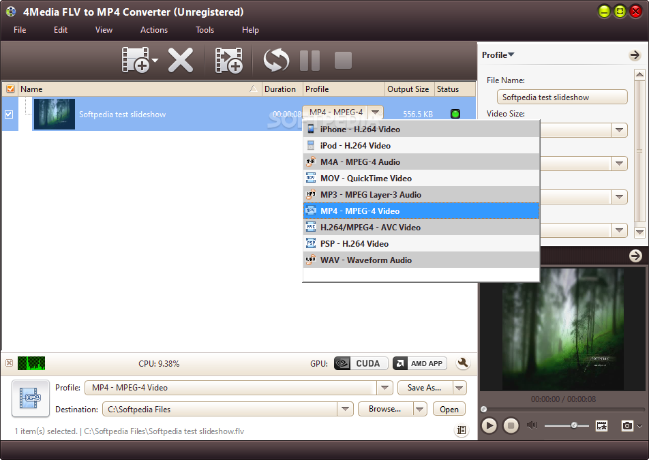Choose MOV - QuickTime Video profile

(x=421, y=179)
